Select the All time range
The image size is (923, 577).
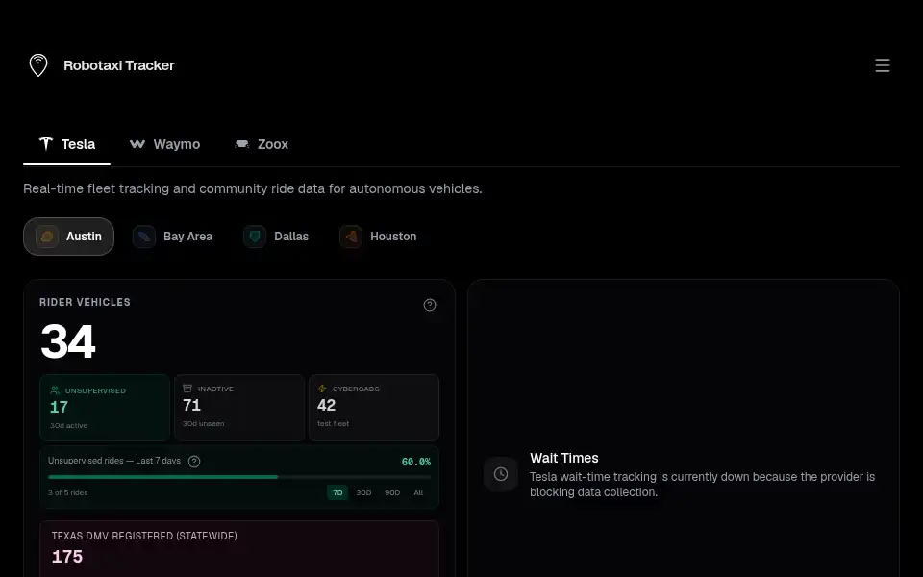418,492
